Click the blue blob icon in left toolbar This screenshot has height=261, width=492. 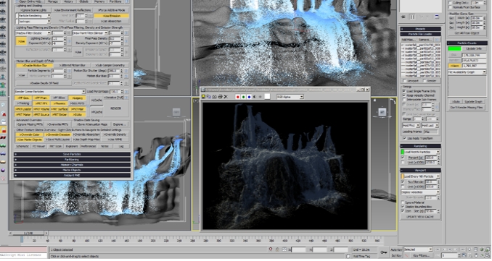coord(3,154)
